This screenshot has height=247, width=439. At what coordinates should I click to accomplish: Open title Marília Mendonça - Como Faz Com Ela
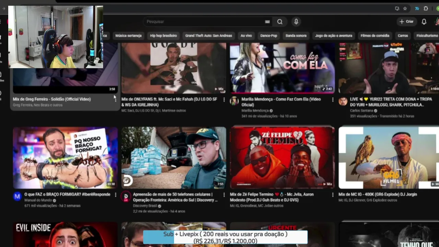[x=281, y=102]
